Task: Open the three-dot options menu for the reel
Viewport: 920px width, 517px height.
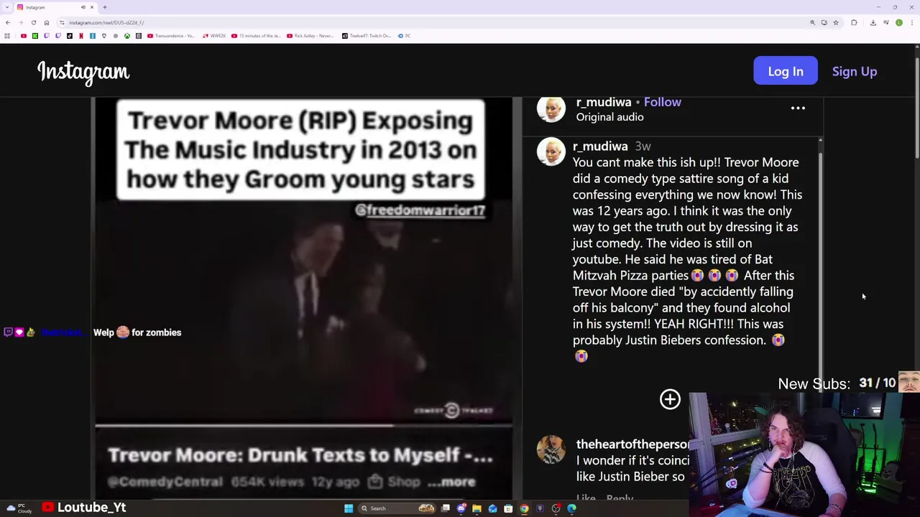Action: click(798, 108)
